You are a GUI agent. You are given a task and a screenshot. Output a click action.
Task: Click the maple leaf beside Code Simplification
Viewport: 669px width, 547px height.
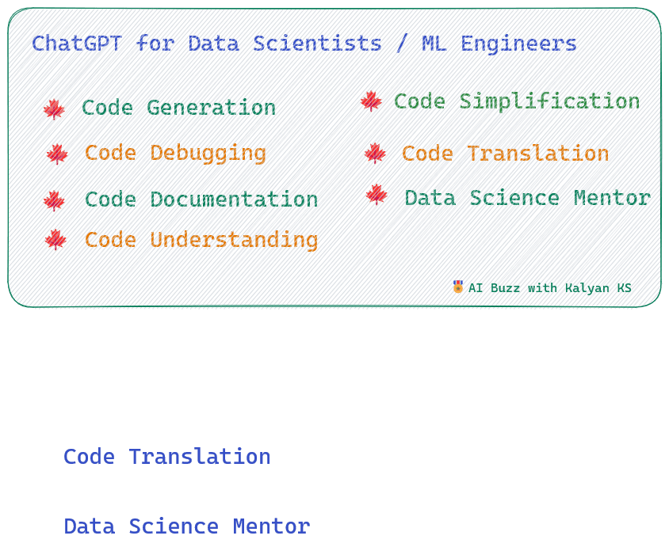click(x=371, y=101)
